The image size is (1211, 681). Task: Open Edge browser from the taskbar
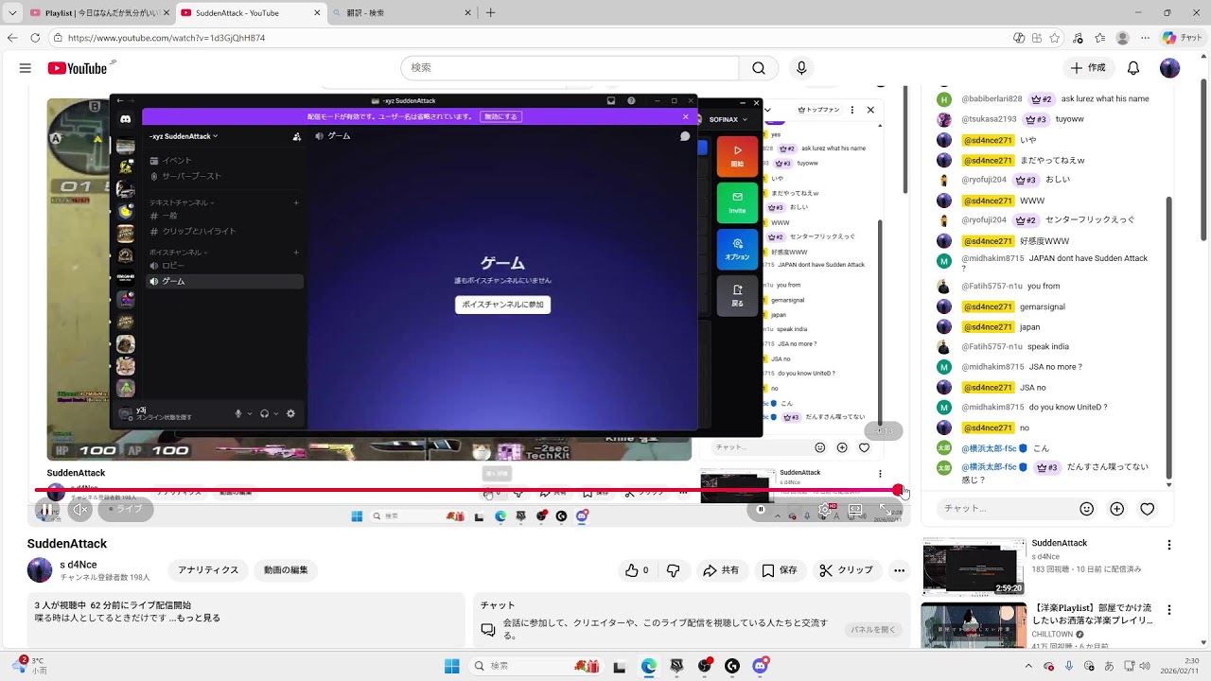click(x=648, y=666)
